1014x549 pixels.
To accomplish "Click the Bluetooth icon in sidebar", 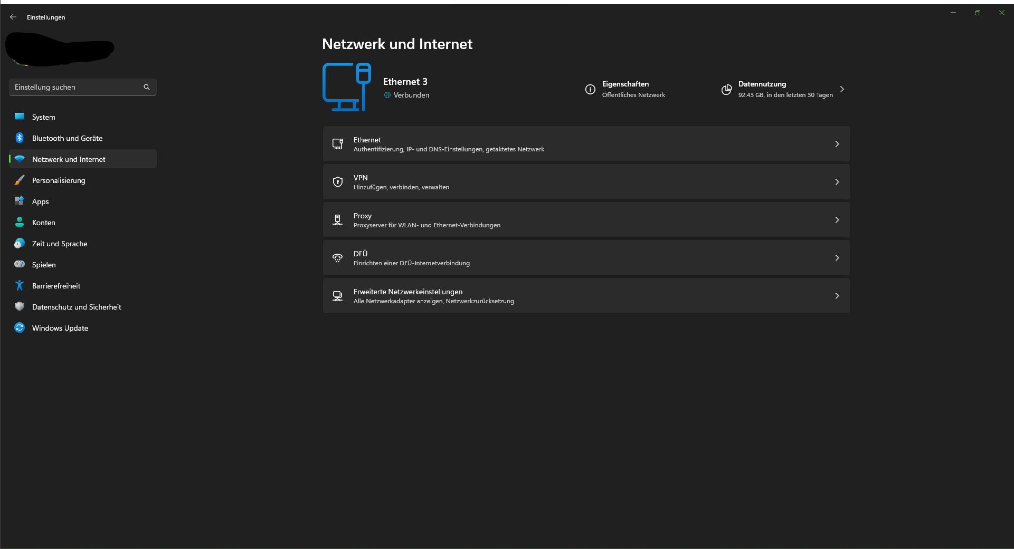I will click(20, 138).
